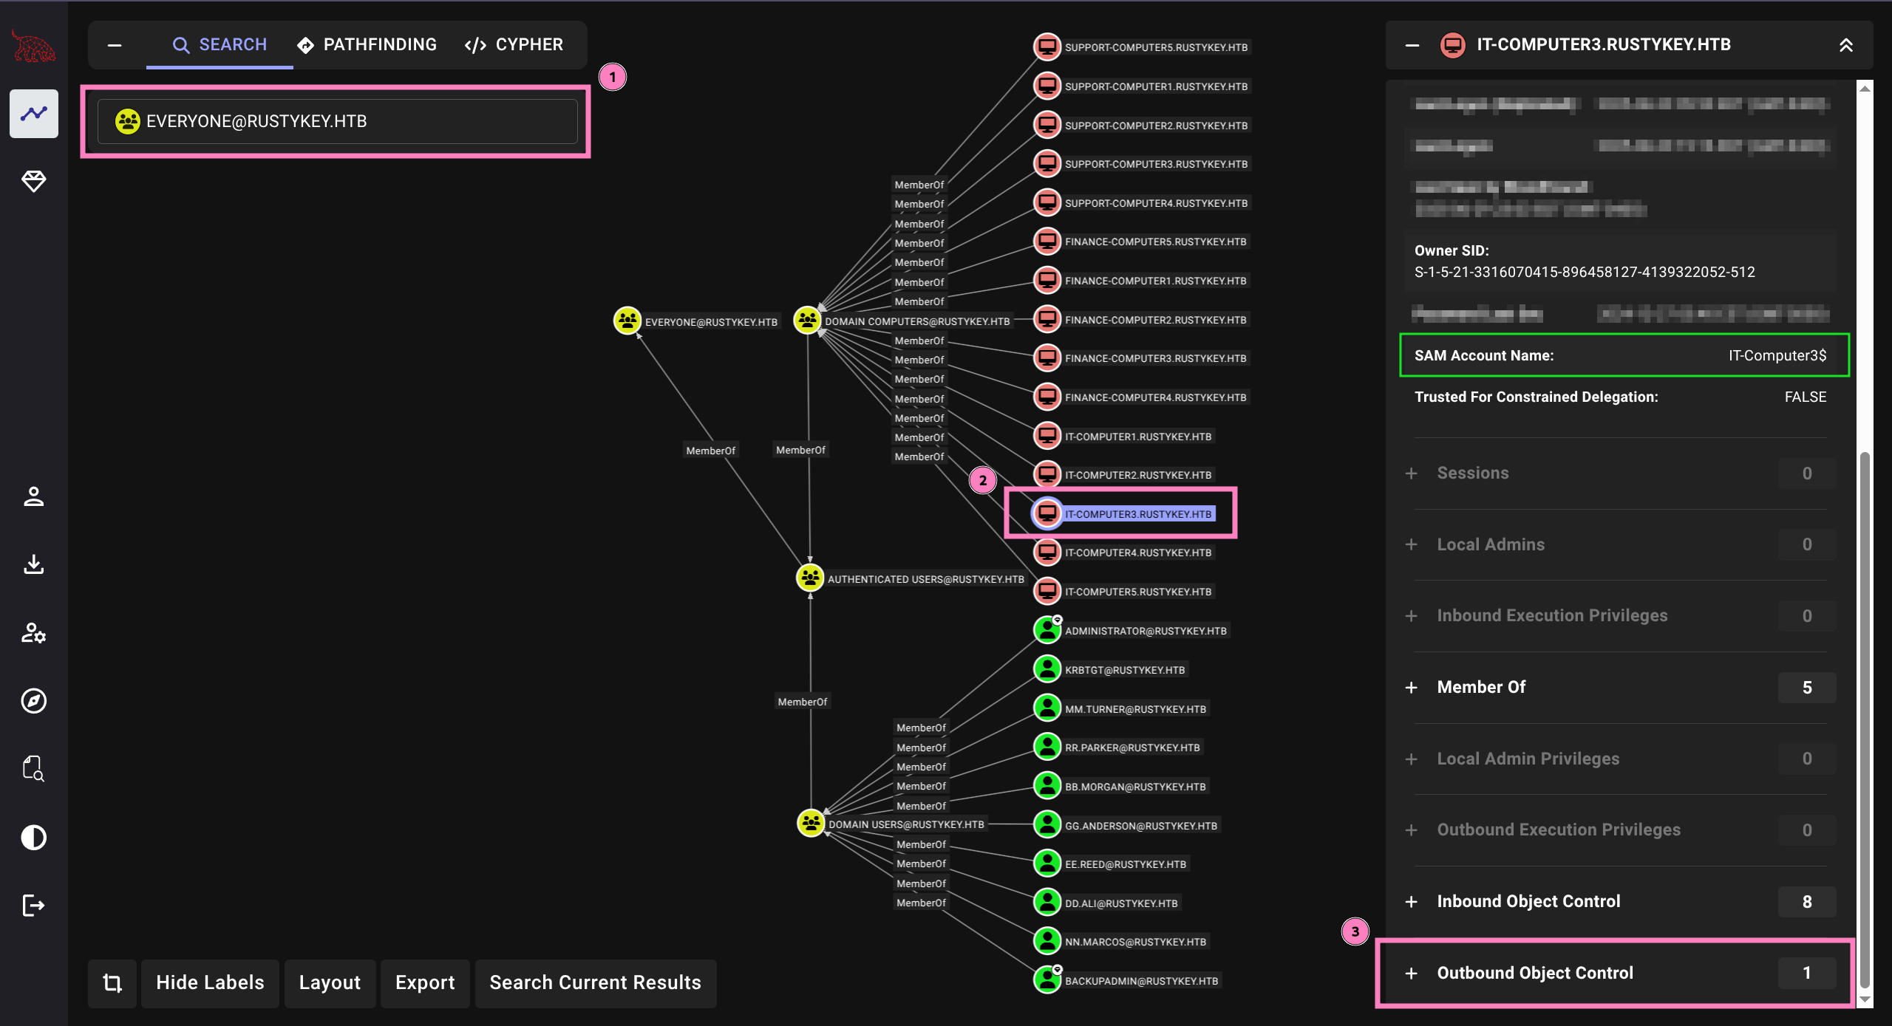Switch to the PATHFINDING tab

click(367, 45)
